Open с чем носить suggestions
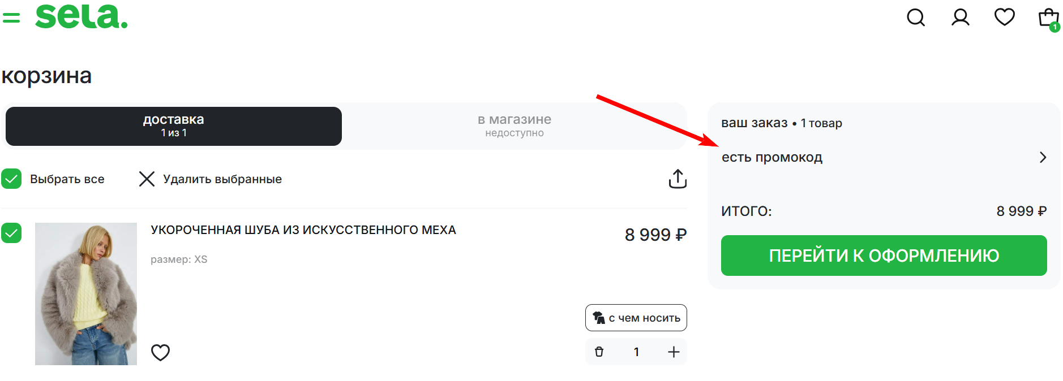 (x=636, y=317)
